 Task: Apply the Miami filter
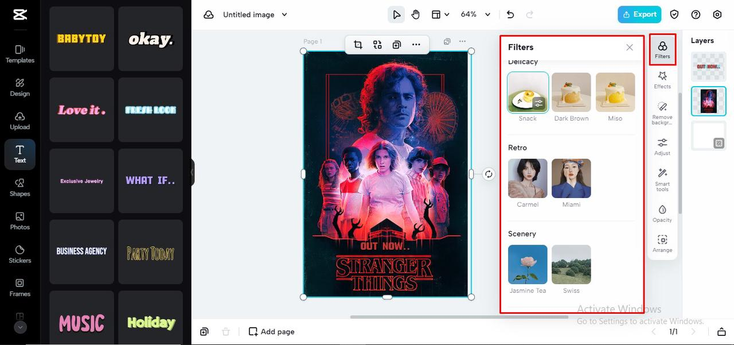tap(571, 178)
